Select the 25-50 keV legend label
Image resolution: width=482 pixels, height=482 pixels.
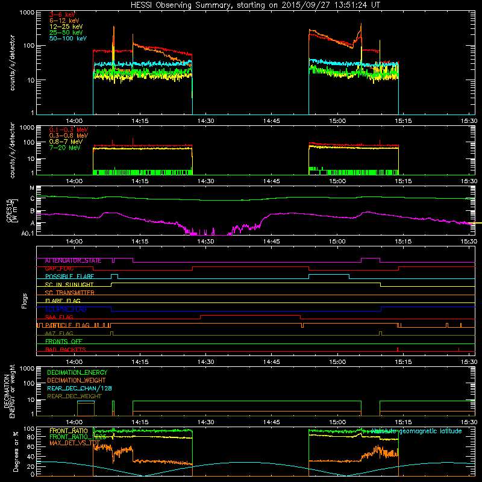click(66, 33)
